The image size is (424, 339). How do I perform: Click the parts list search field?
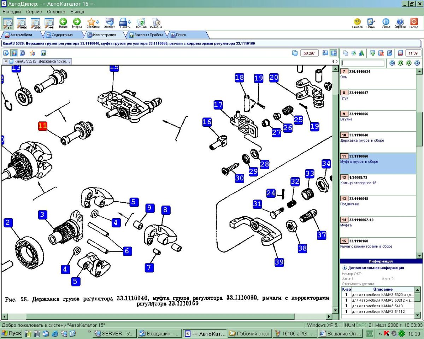363,63
